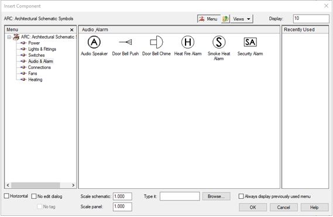
Task: Select the Fans category
Action: (33, 74)
